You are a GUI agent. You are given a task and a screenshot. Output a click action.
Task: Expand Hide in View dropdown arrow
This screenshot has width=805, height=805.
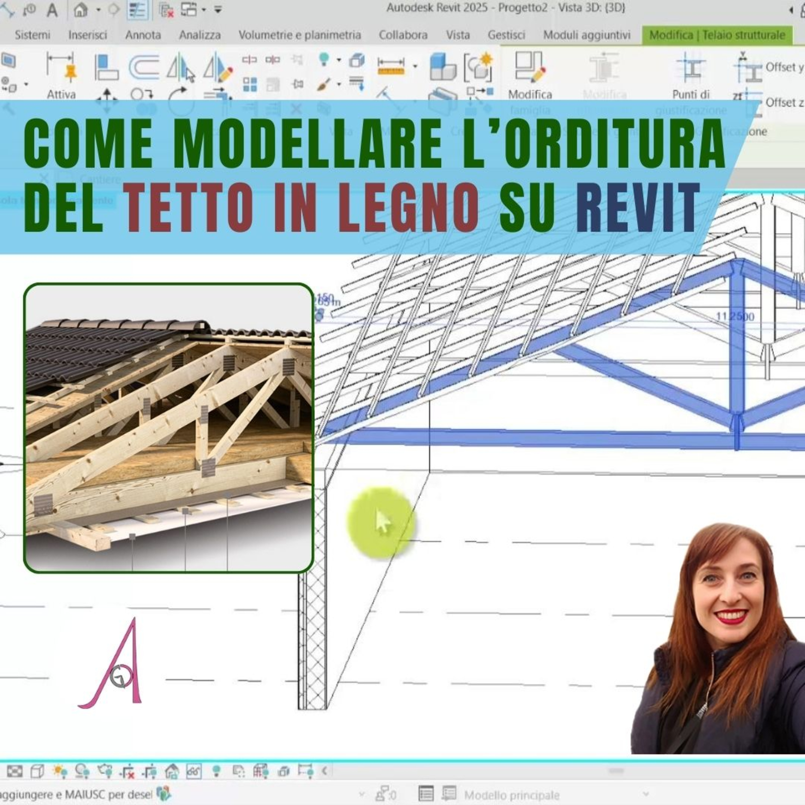tap(339, 60)
